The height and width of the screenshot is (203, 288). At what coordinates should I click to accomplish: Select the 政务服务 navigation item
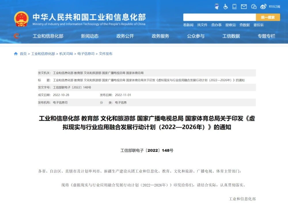[x=160, y=36]
